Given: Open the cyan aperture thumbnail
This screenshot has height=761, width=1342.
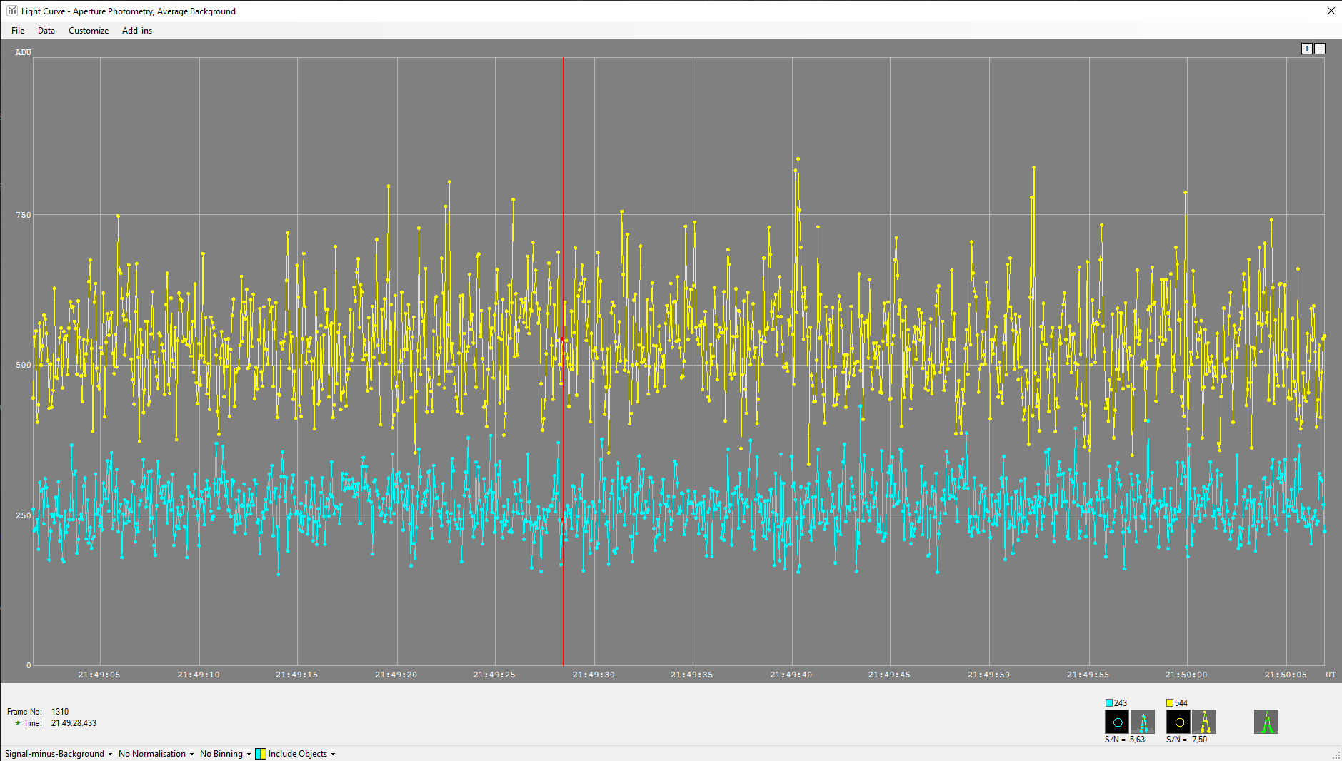Looking at the screenshot, I should pyautogui.click(x=1117, y=722).
